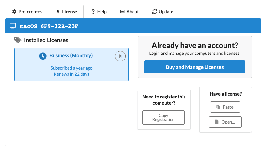Image resolution: width=266 pixels, height=152 pixels.
Task: Go to the Help tab
Action: click(x=99, y=12)
